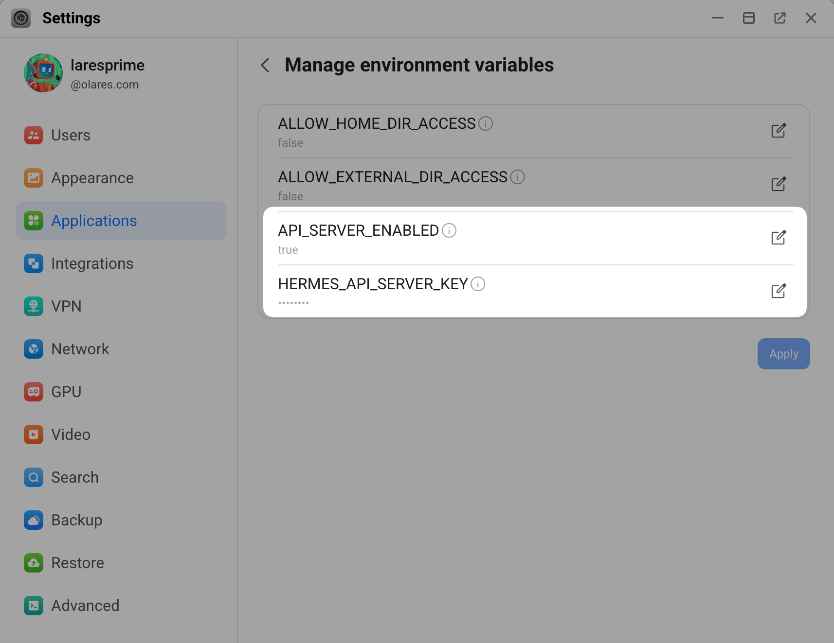Edit the API_SERVER_ENABLED variable

[x=779, y=238]
